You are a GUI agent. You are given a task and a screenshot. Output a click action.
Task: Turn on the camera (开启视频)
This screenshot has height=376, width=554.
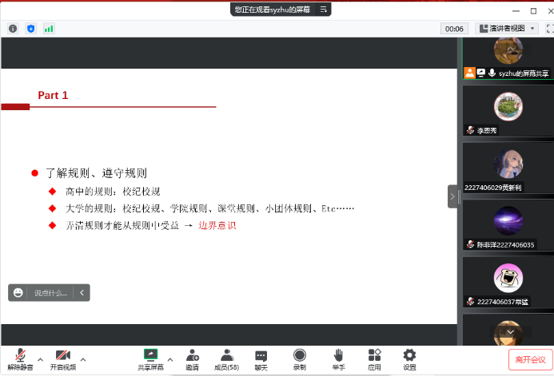coord(63,358)
